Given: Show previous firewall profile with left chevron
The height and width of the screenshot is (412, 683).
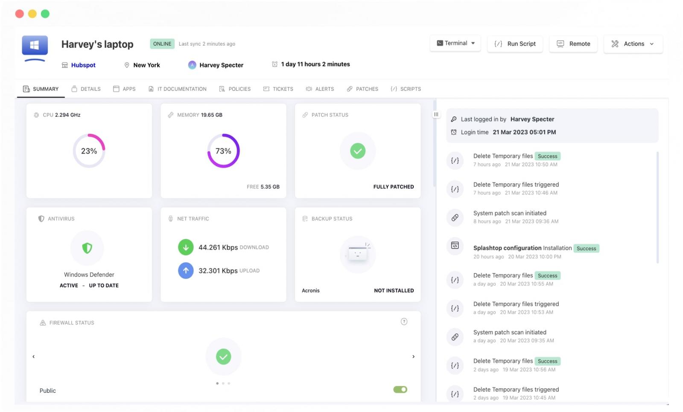Looking at the screenshot, I should coord(34,357).
